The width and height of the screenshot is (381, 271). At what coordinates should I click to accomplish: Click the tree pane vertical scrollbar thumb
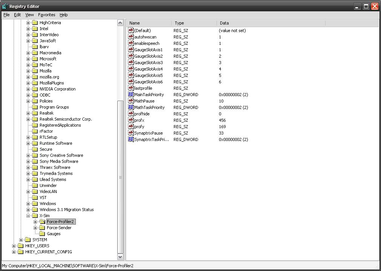(120, 177)
